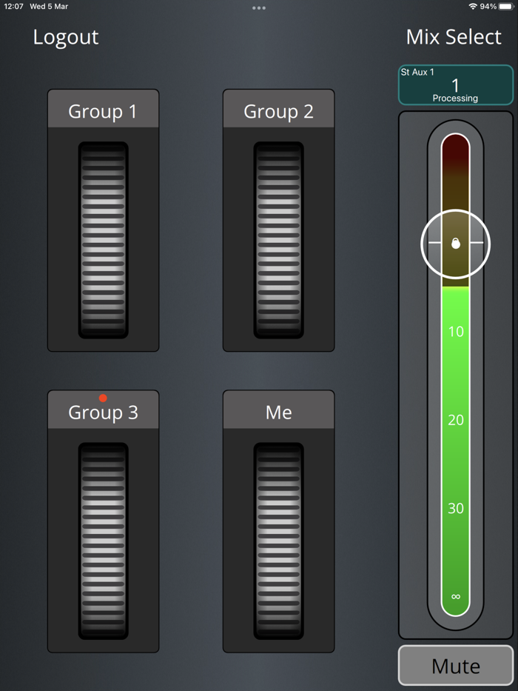Click the Me level wheel

coord(278,541)
